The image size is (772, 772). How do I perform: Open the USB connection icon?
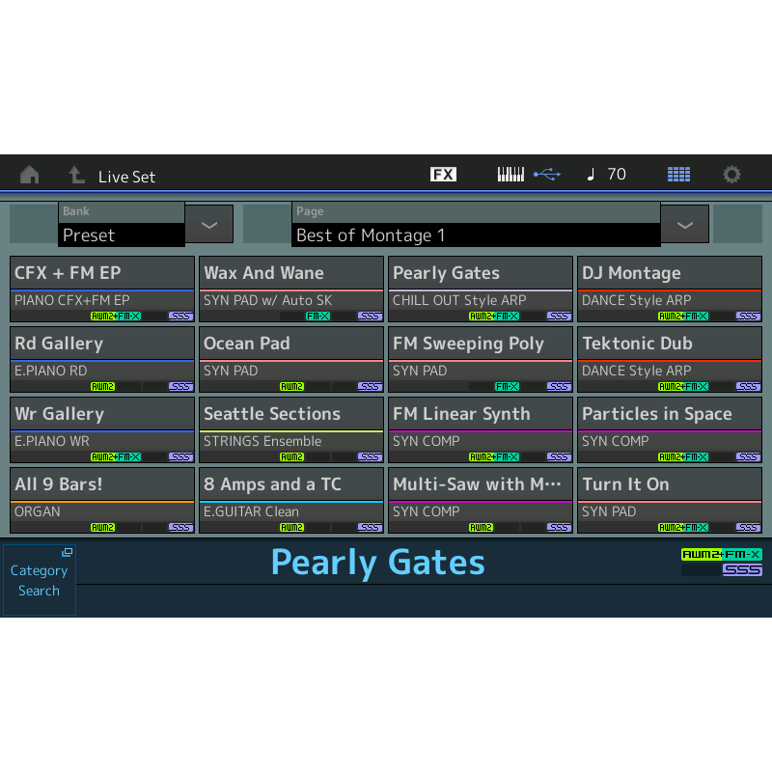tap(547, 175)
